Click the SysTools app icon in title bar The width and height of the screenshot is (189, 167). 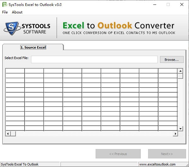coord(5,5)
